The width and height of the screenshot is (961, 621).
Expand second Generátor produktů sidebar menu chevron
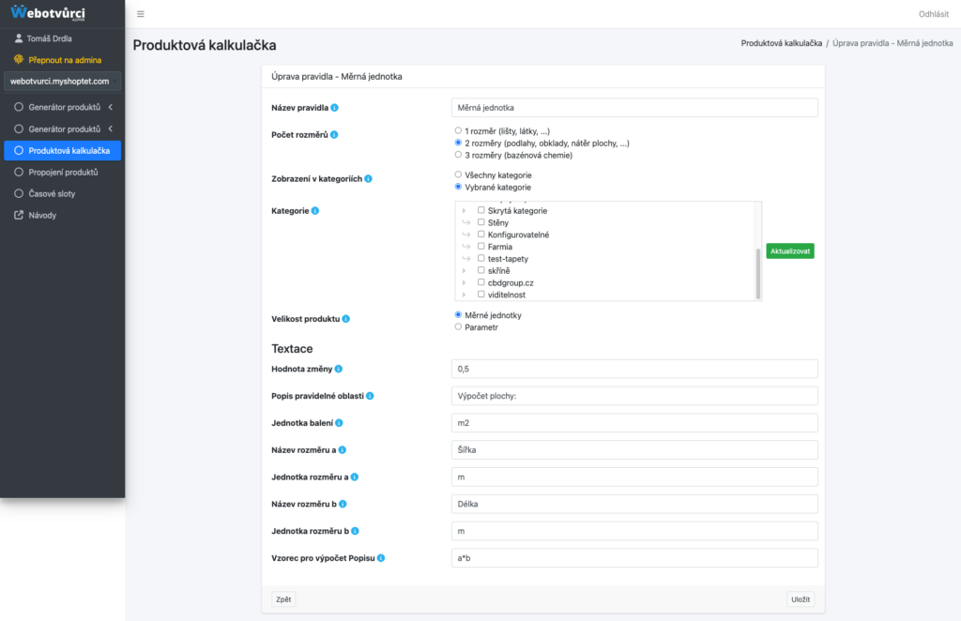[111, 129]
